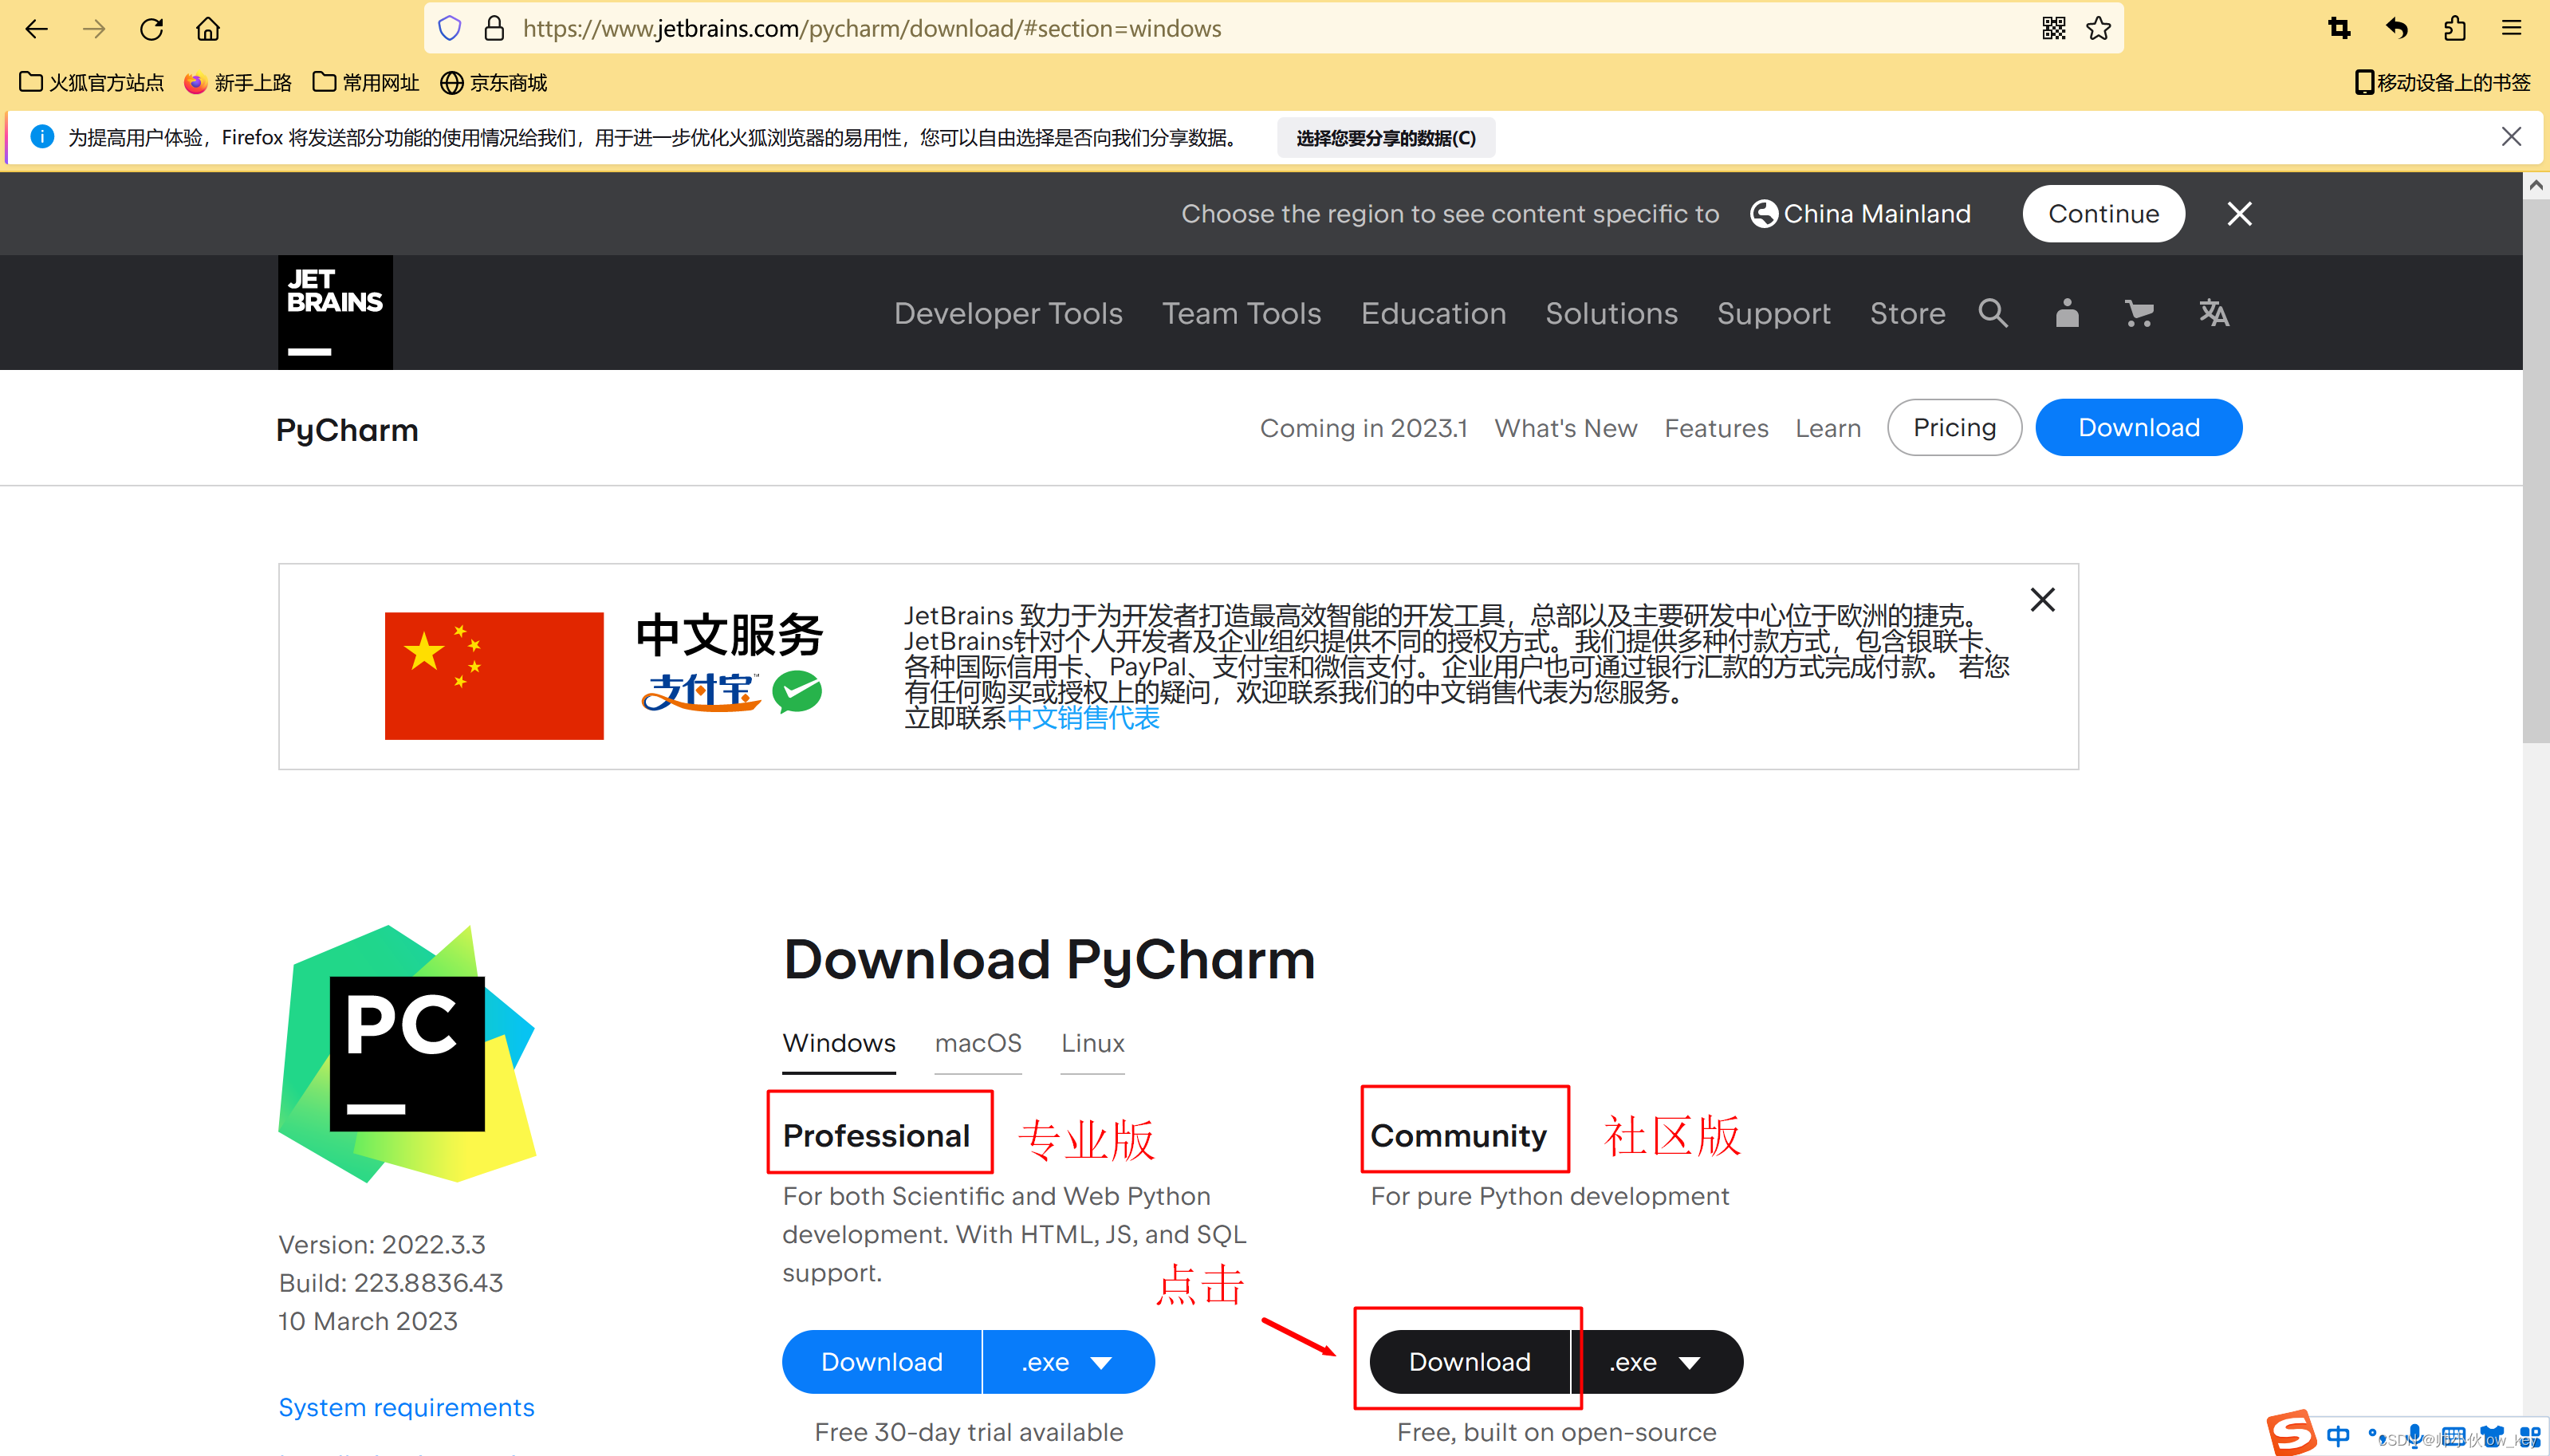Click Download button for Community edition
Viewport: 2550px width, 1456px height.
coord(1468,1360)
